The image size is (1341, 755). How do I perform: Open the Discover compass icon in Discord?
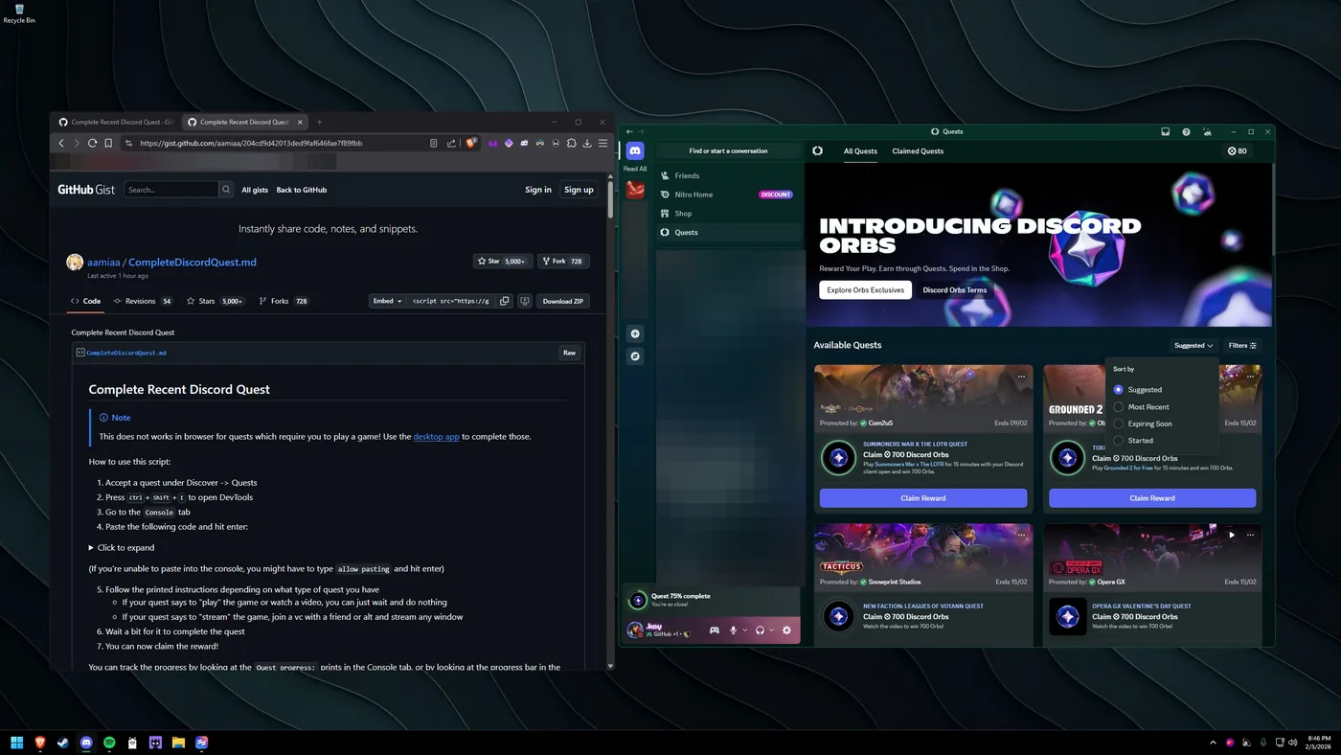pos(635,356)
